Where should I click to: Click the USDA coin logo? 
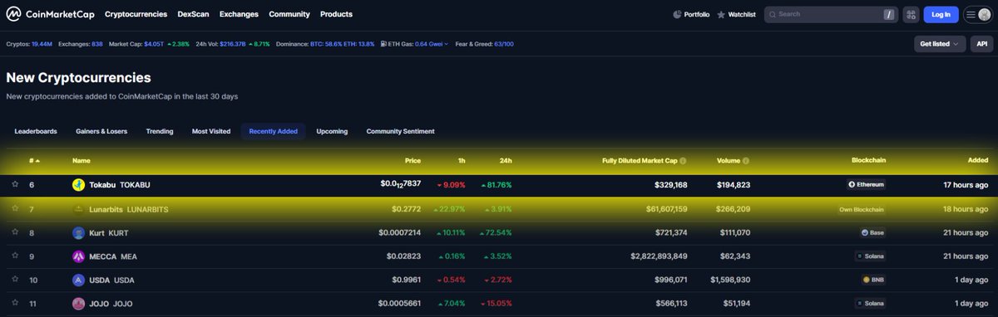coord(78,280)
